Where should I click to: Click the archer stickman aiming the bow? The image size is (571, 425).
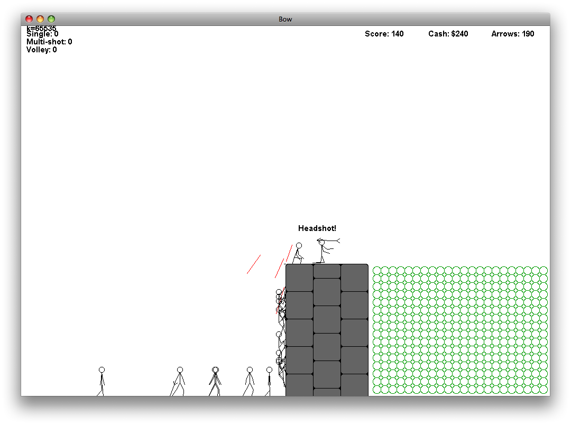click(x=326, y=251)
